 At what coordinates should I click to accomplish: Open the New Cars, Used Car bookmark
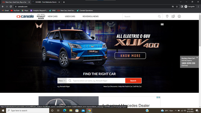coord(66,10)
